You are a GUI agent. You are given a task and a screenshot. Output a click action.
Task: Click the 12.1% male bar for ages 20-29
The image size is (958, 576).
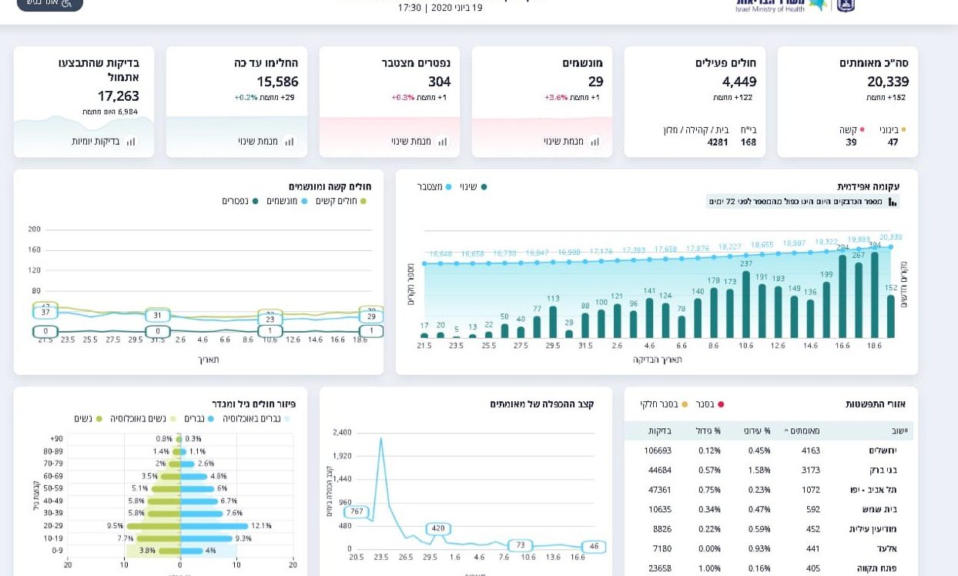coord(214,526)
